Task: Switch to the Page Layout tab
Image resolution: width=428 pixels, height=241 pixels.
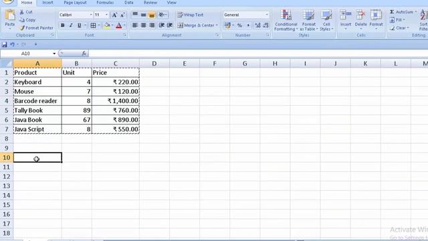Action: (x=75, y=3)
